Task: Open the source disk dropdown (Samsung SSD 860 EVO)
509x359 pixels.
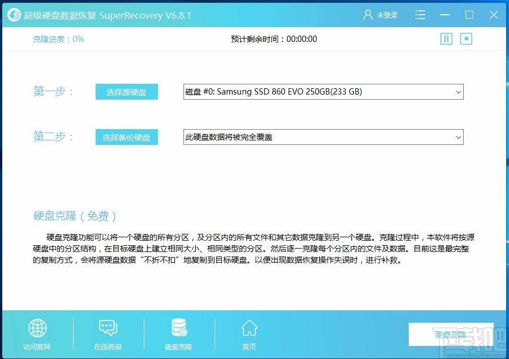Action: click(323, 92)
